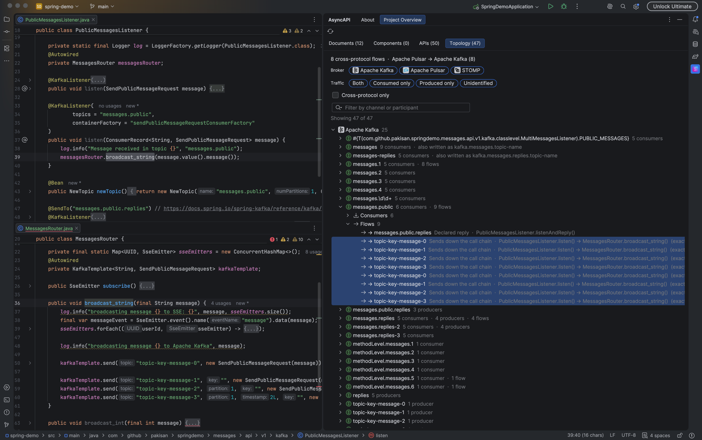Open the Notifications bell icon
Viewport: 702px width, 440px height.
[x=695, y=19]
